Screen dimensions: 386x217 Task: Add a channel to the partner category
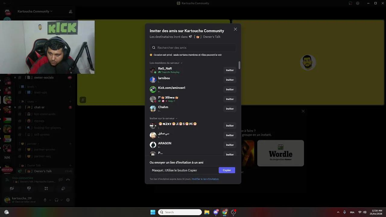click(70, 144)
